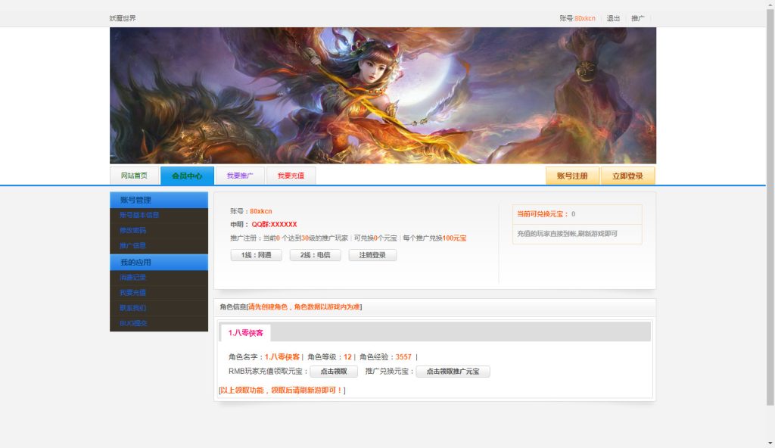This screenshot has height=448, width=775.
Task: Select the 我要充值 top navigation tab
Action: (x=293, y=174)
